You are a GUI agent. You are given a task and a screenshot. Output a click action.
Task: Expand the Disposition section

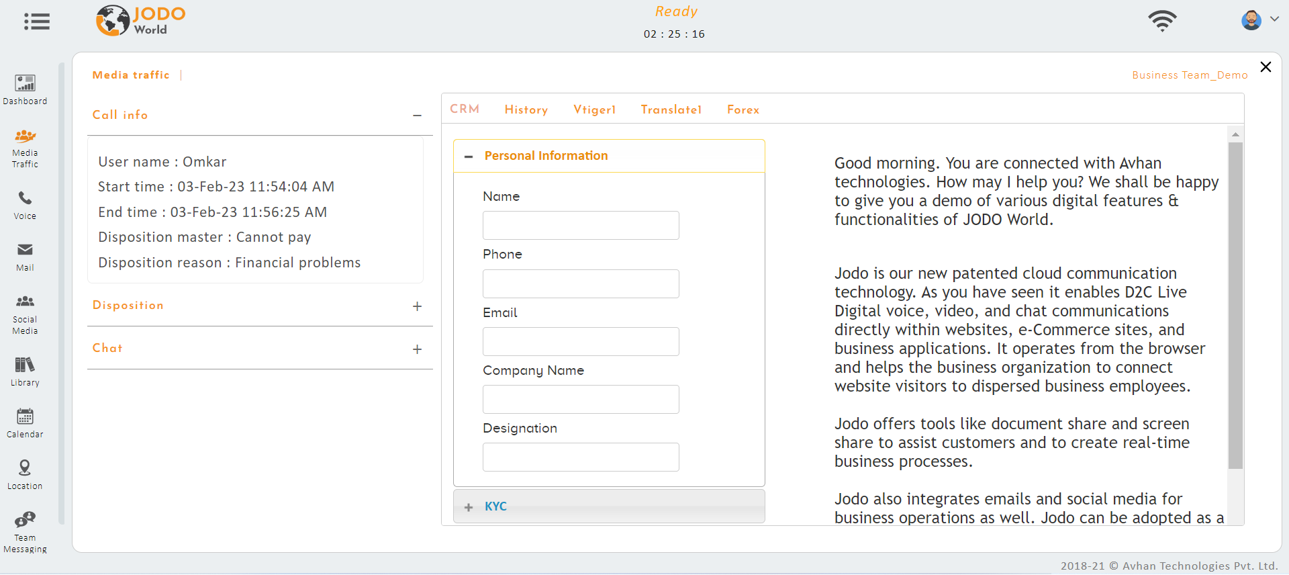pyautogui.click(x=417, y=306)
